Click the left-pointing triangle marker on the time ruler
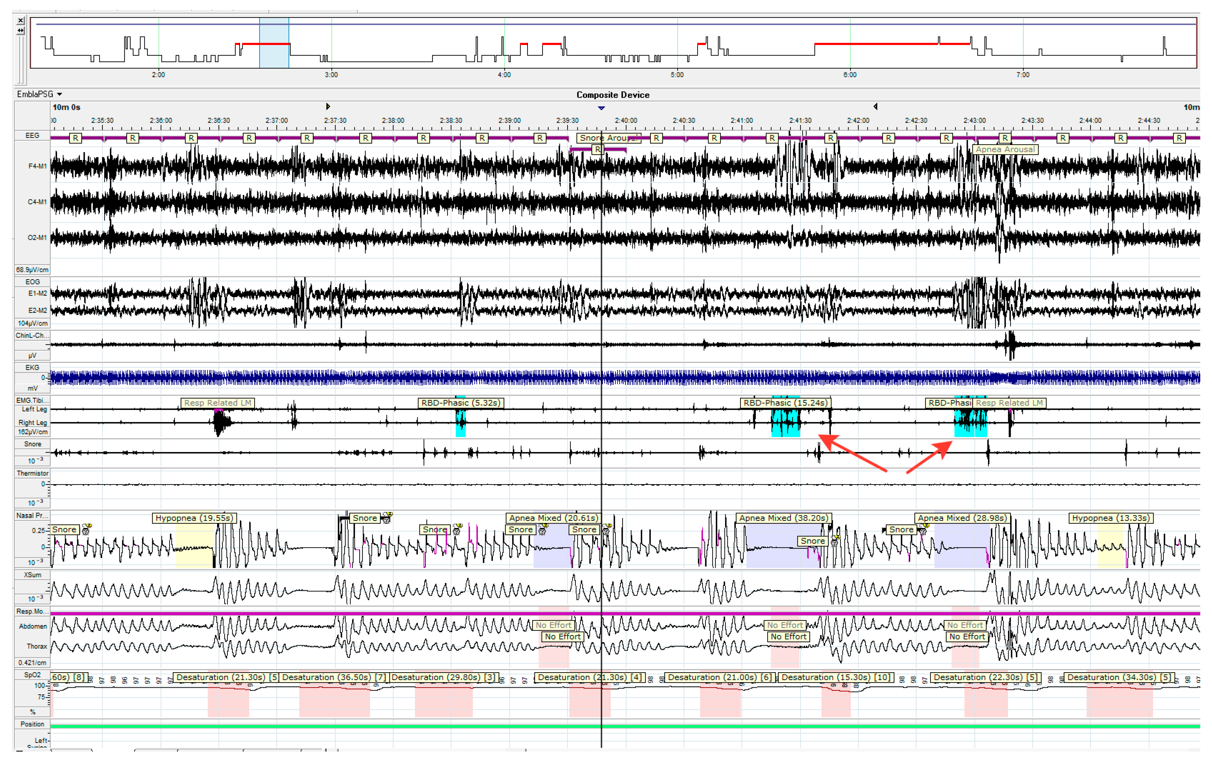 click(x=876, y=107)
